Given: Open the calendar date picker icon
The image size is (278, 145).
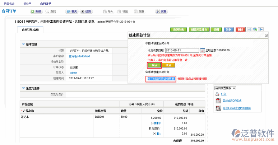Looking at the screenshot, I should coord(202,50).
